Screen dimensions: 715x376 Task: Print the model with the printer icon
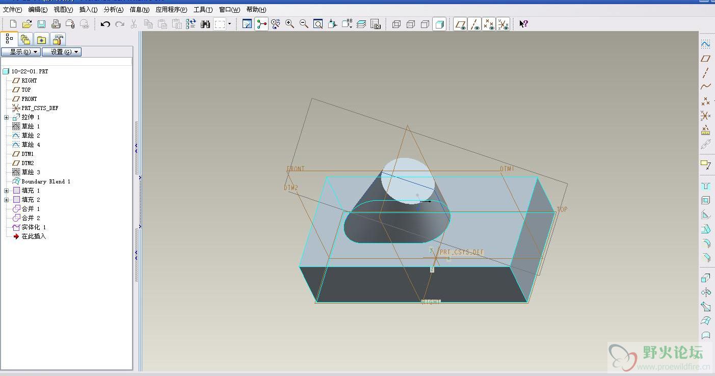(x=56, y=24)
